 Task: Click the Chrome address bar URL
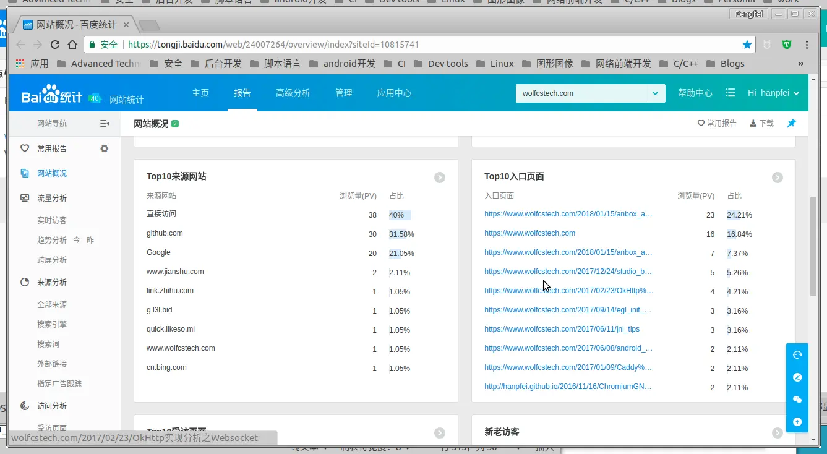pos(273,45)
